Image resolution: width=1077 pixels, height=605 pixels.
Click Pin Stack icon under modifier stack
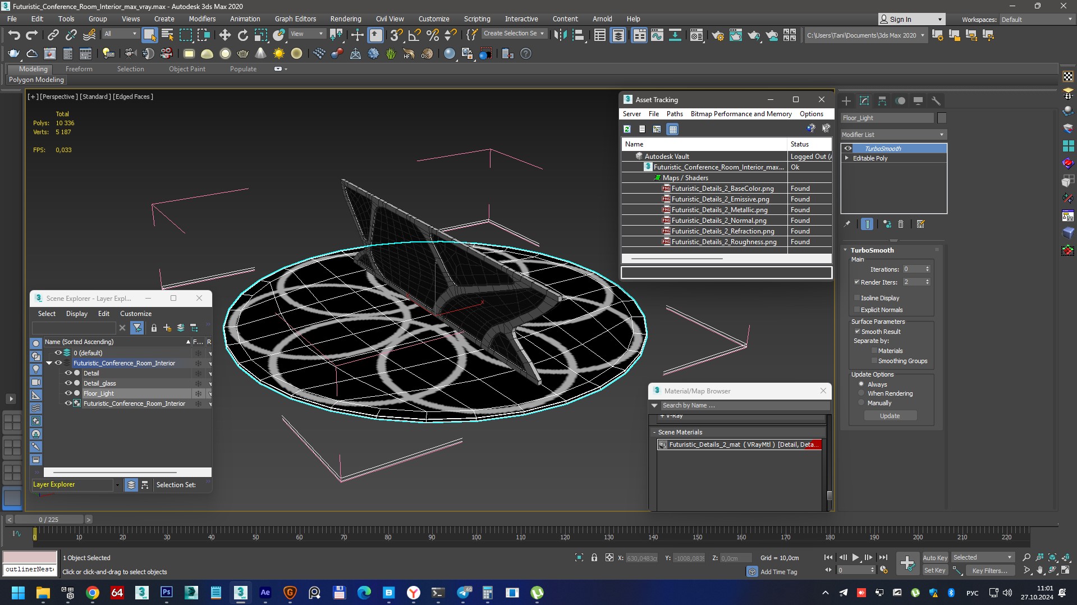847,224
